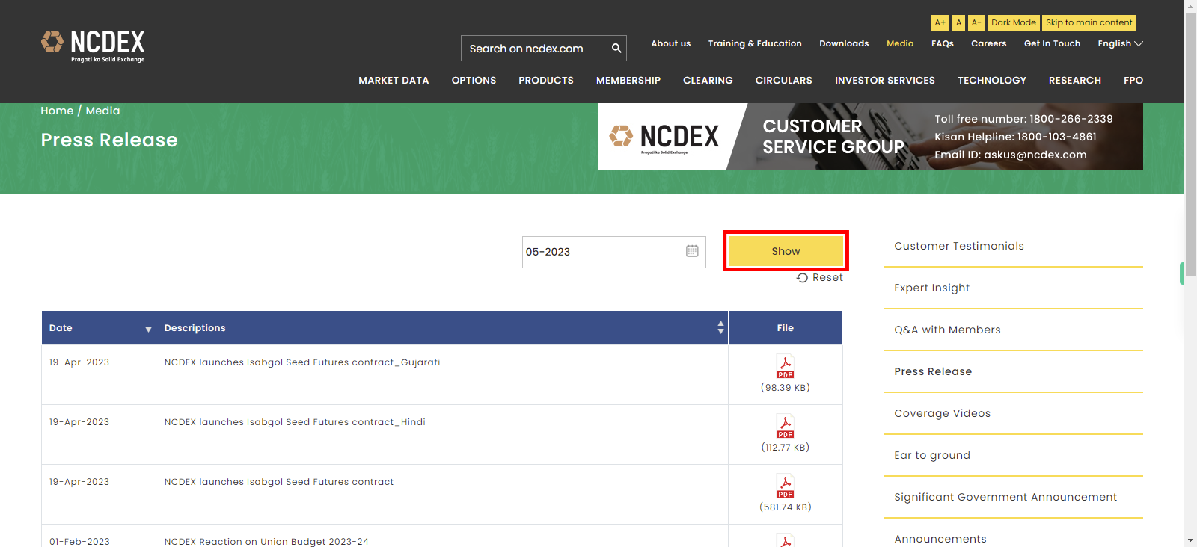Click Home in breadcrumb
Viewport: 1197px width, 547px height.
click(x=57, y=111)
